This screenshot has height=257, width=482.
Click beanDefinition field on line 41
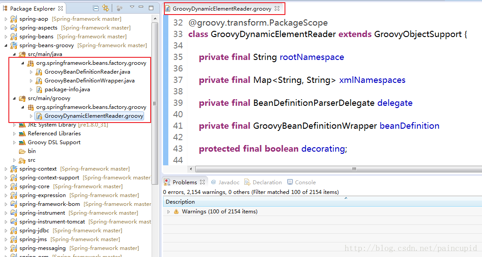(x=410, y=126)
